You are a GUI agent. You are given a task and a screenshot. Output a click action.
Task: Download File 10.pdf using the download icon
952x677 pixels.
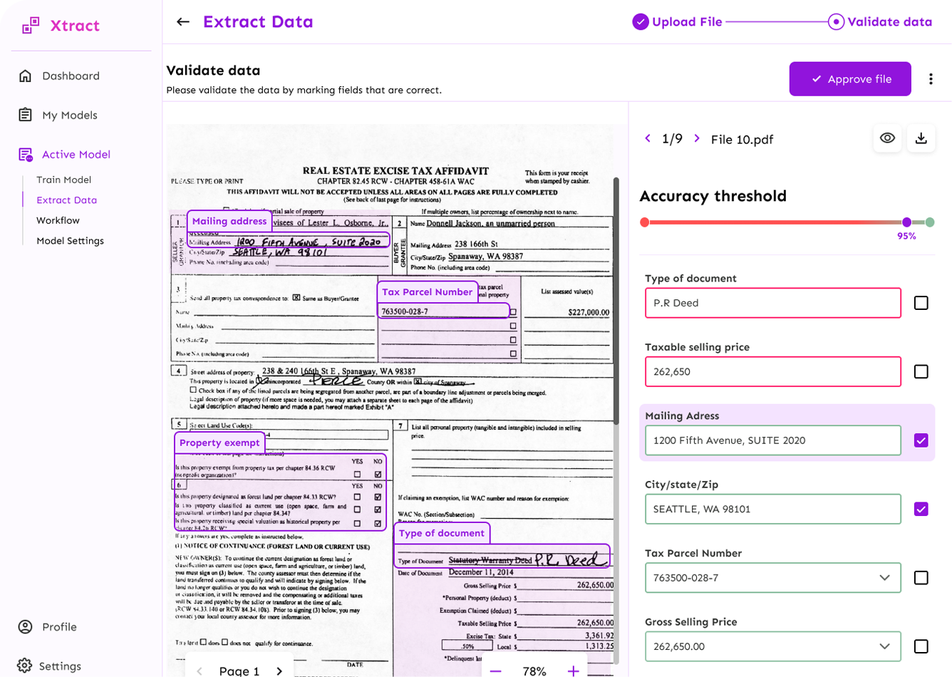921,138
